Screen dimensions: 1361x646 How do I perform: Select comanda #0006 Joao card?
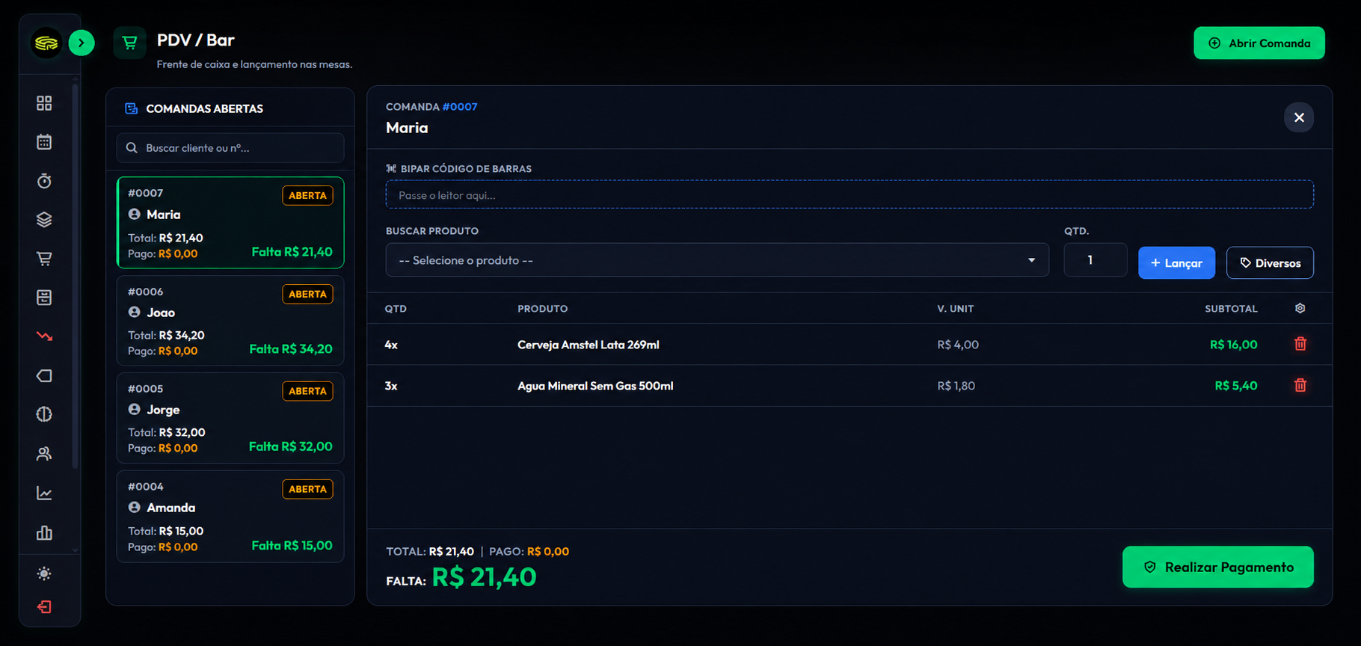(230, 320)
